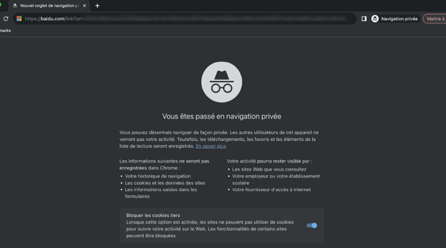Click the site favicon in the address bar
The image size is (446, 248).
[x=19, y=19]
